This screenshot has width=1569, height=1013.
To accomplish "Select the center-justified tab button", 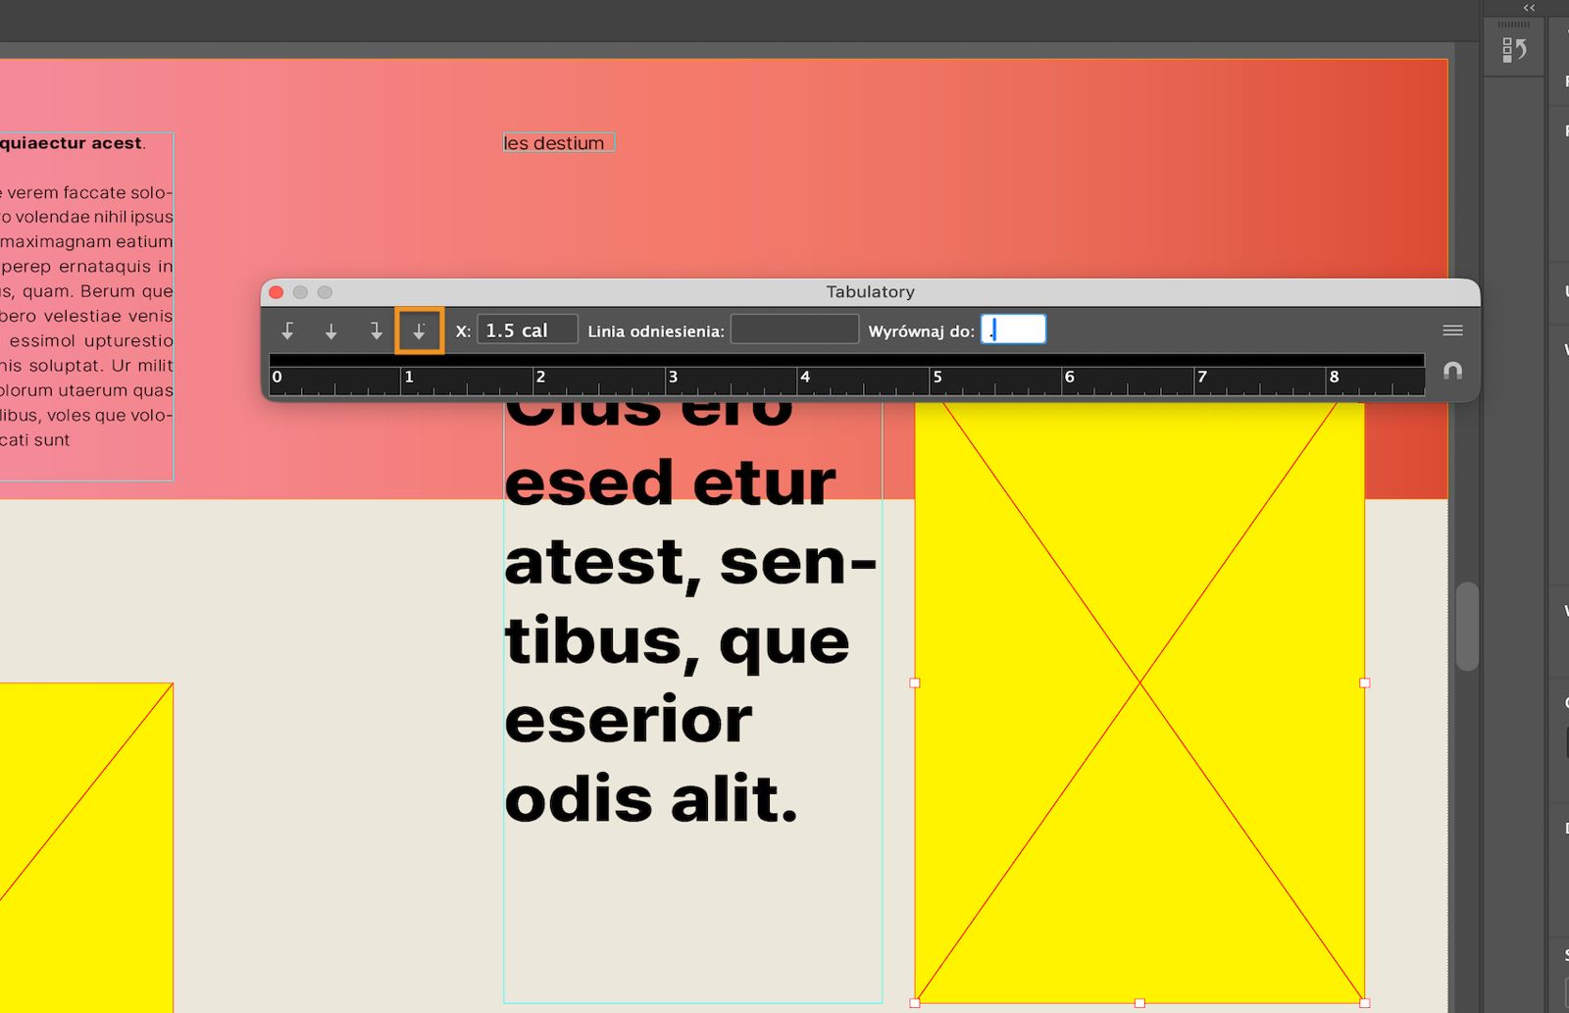I will pos(331,331).
